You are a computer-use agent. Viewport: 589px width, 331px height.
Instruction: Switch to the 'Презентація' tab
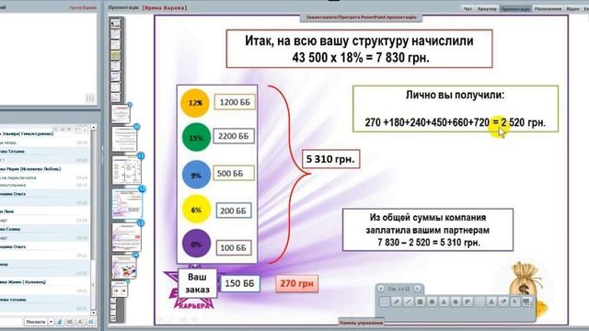pos(515,8)
